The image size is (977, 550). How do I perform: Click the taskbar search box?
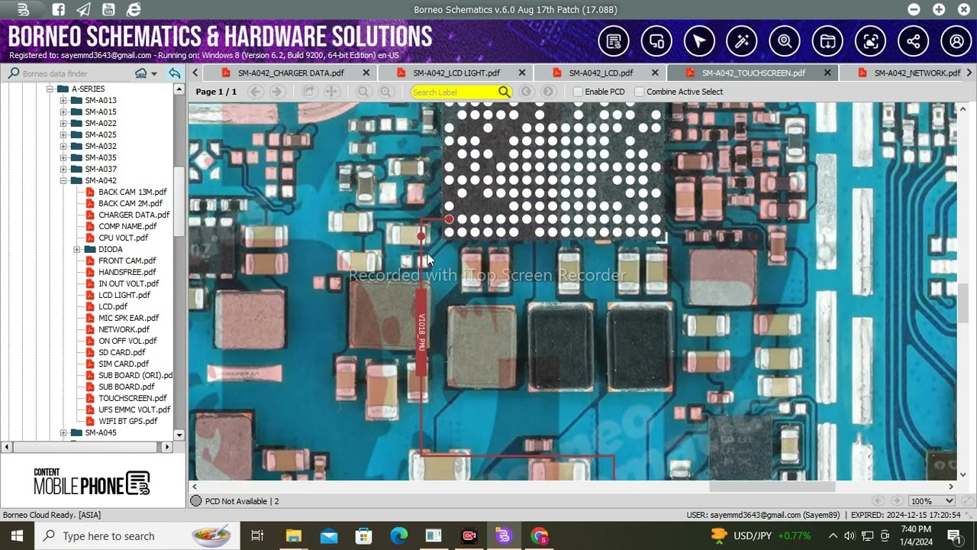pos(136,536)
